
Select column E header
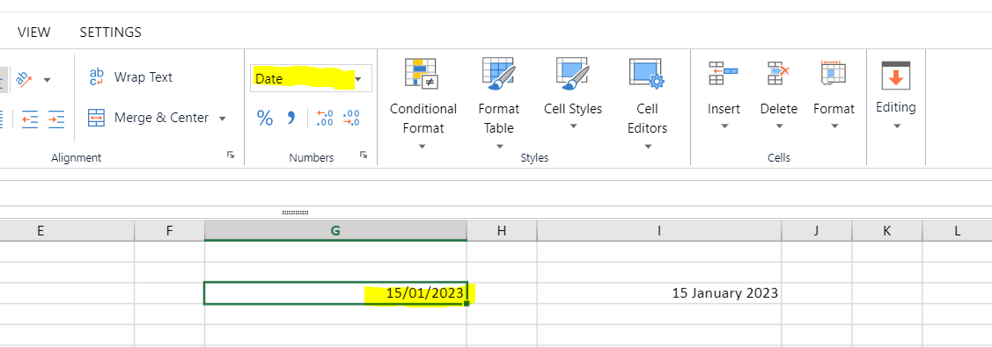pos(40,231)
